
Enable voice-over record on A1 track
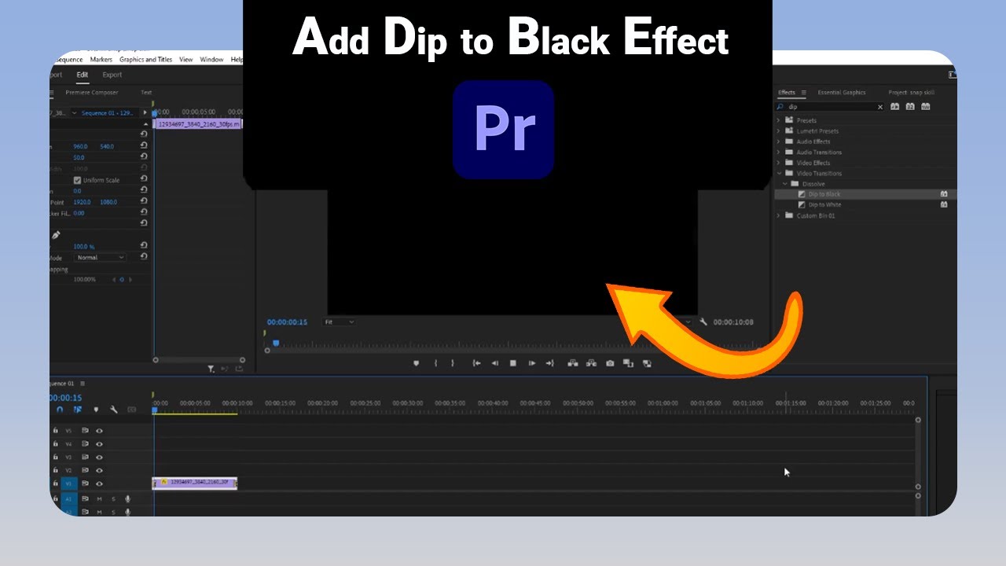pos(127,498)
